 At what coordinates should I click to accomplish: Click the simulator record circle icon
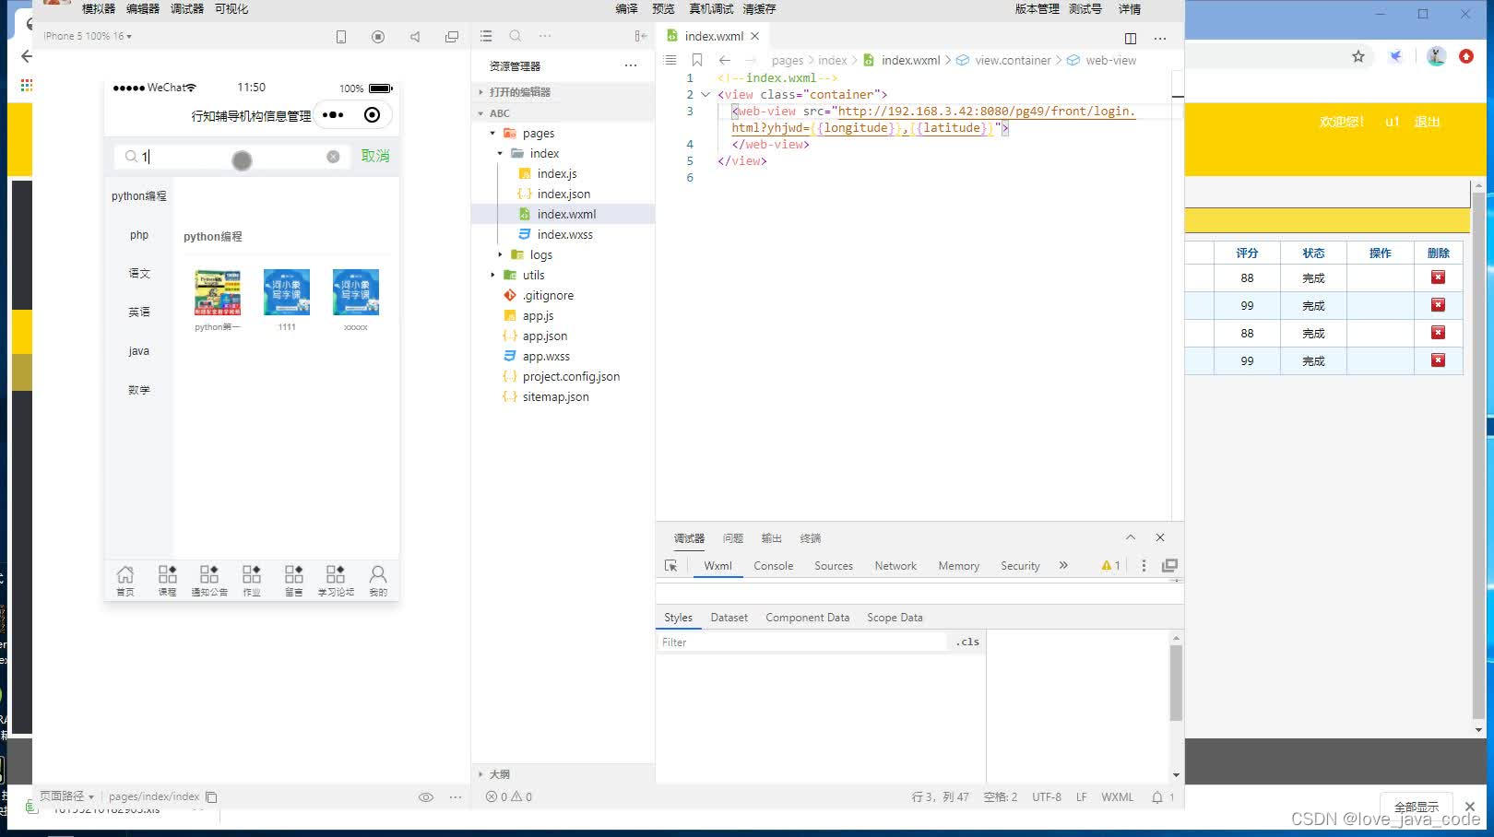(x=378, y=37)
